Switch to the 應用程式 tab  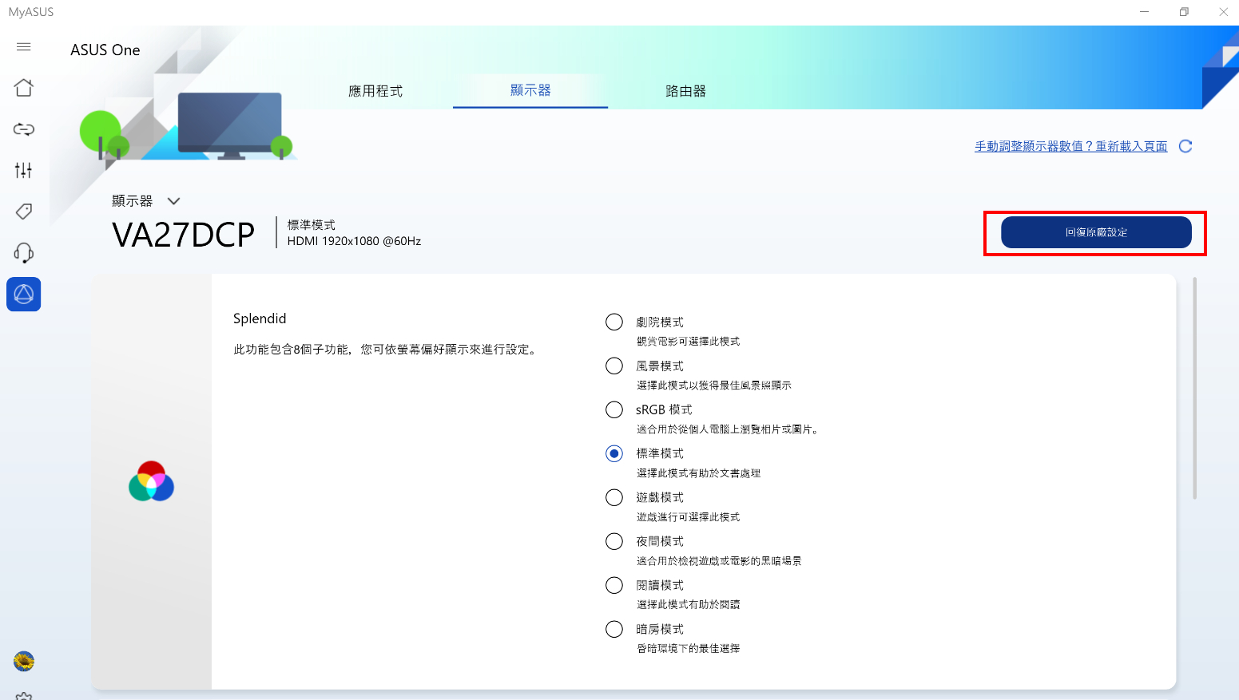point(375,91)
